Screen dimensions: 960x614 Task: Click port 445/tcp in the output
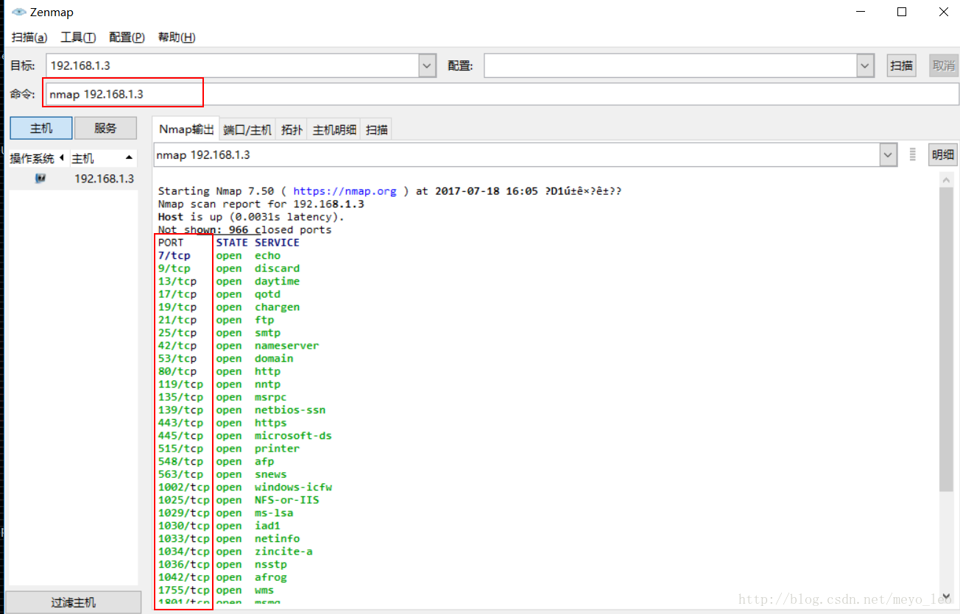coord(180,436)
